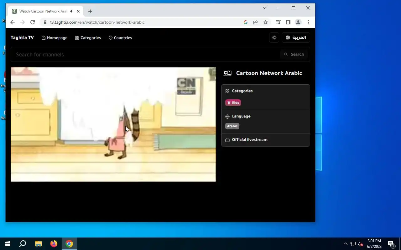Click the Language section heading
This screenshot has height=250, width=401.
point(241,116)
